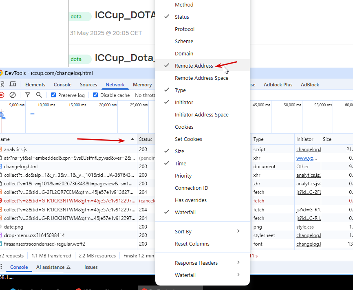Toggle the device toolbar icon
The height and width of the screenshot is (290, 353).
point(13,84)
